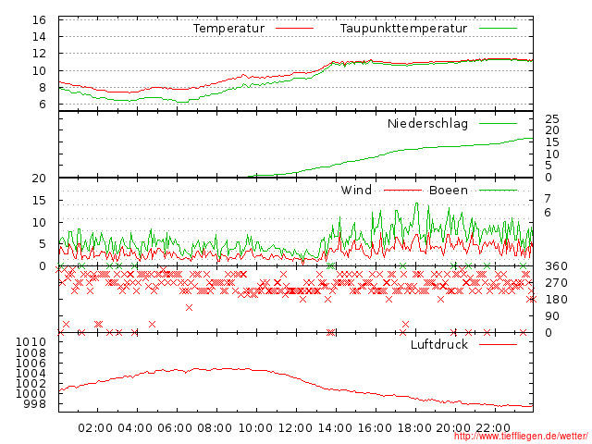Open the tieffliegen.de/wetter link
Viewport: 592px width, 444px height.
[x=521, y=436]
